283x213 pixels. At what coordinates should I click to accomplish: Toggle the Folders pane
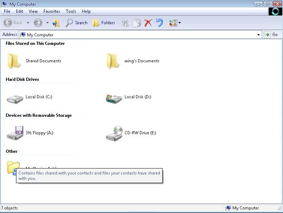104,23
